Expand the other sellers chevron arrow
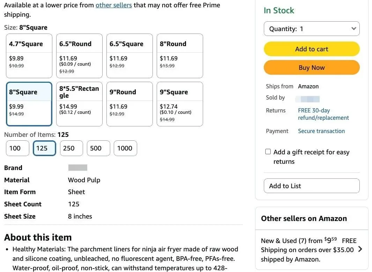The image size is (372, 272). coord(360,249)
